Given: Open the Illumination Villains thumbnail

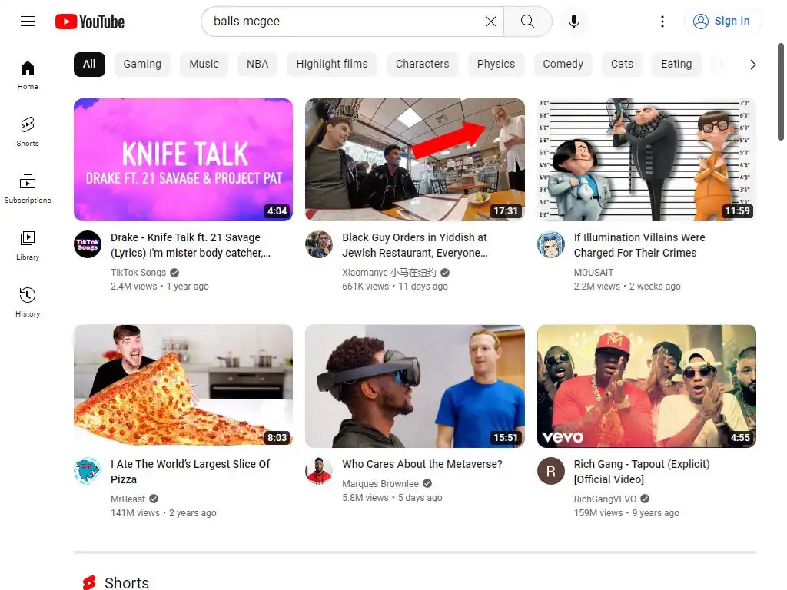Looking at the screenshot, I should (x=646, y=160).
